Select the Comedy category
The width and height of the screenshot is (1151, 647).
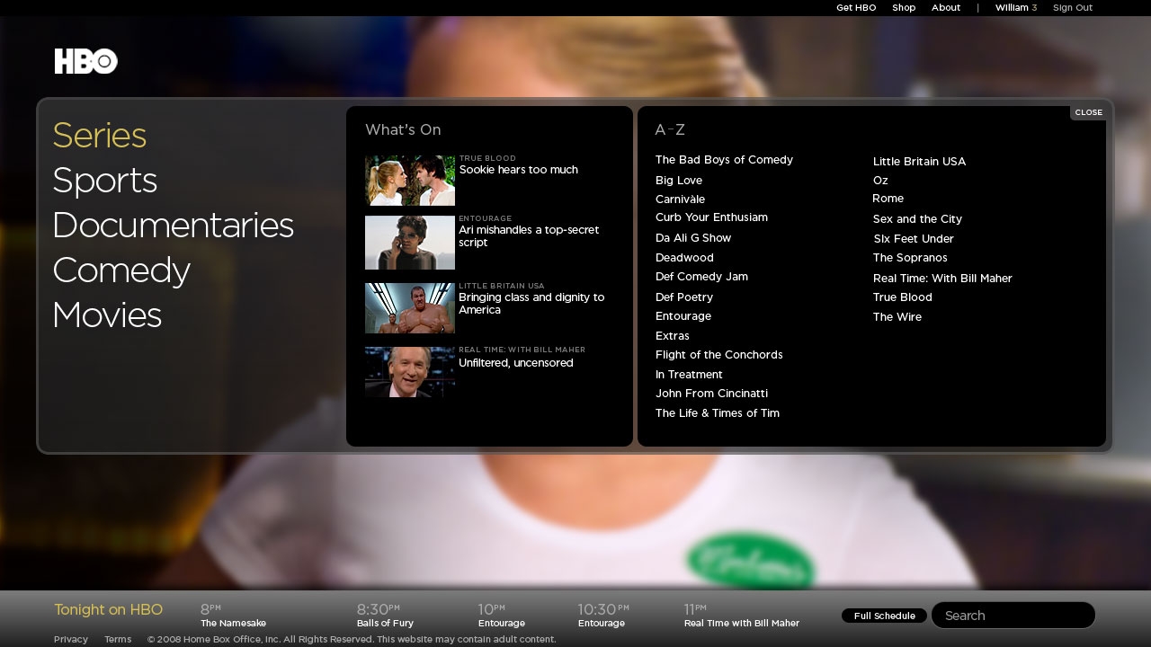[121, 270]
